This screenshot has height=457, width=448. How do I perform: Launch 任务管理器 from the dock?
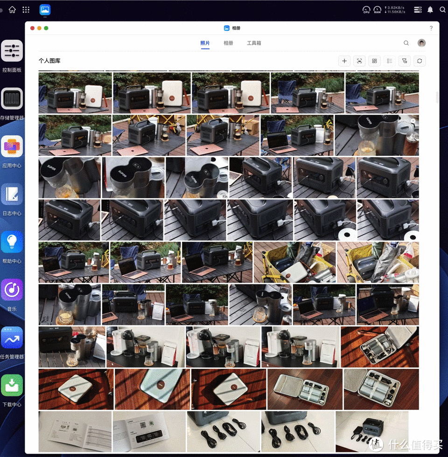[x=12, y=337]
